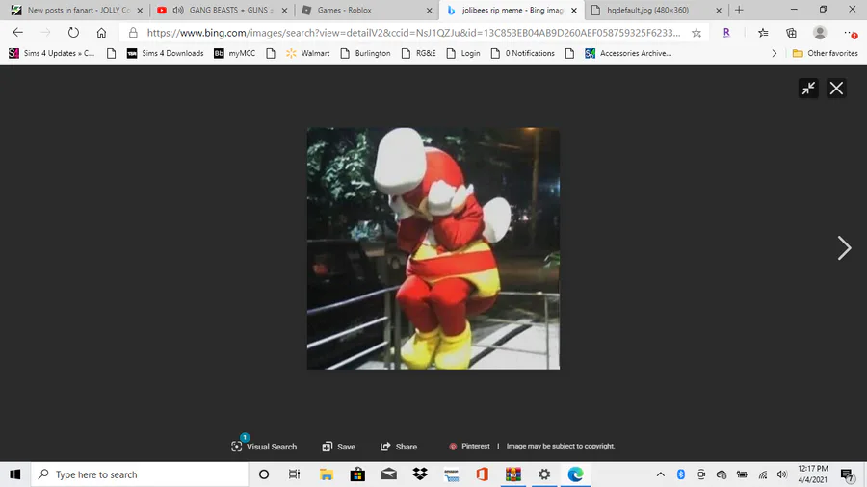Open the browser home page
The image size is (867, 487).
click(101, 33)
